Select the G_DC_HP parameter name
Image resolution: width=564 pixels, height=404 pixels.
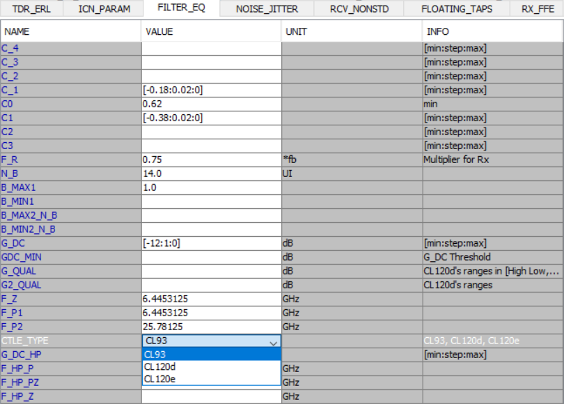point(71,355)
